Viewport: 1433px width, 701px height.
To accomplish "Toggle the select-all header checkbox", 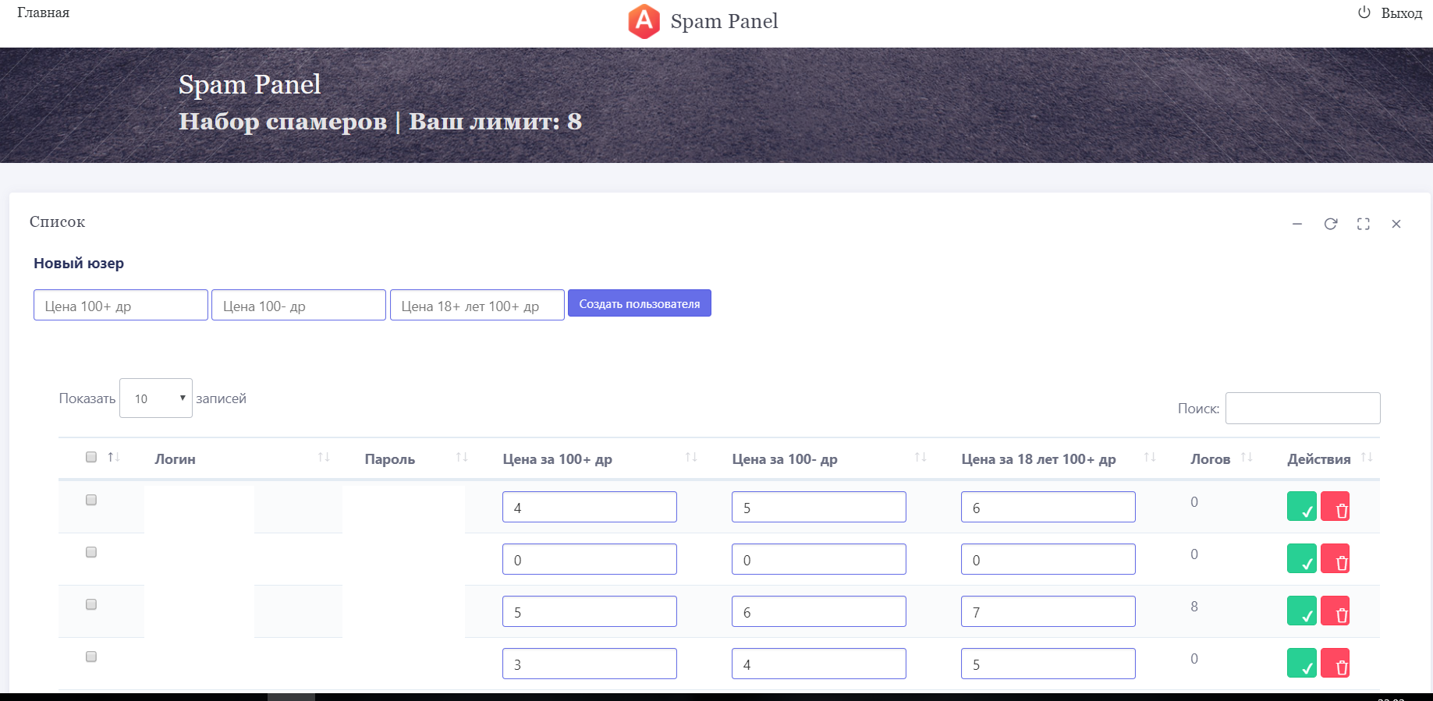I will pyautogui.click(x=91, y=457).
